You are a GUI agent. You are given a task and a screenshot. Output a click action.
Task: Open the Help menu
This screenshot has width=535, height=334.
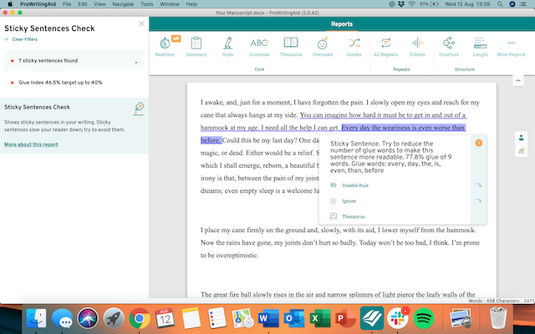point(191,4)
